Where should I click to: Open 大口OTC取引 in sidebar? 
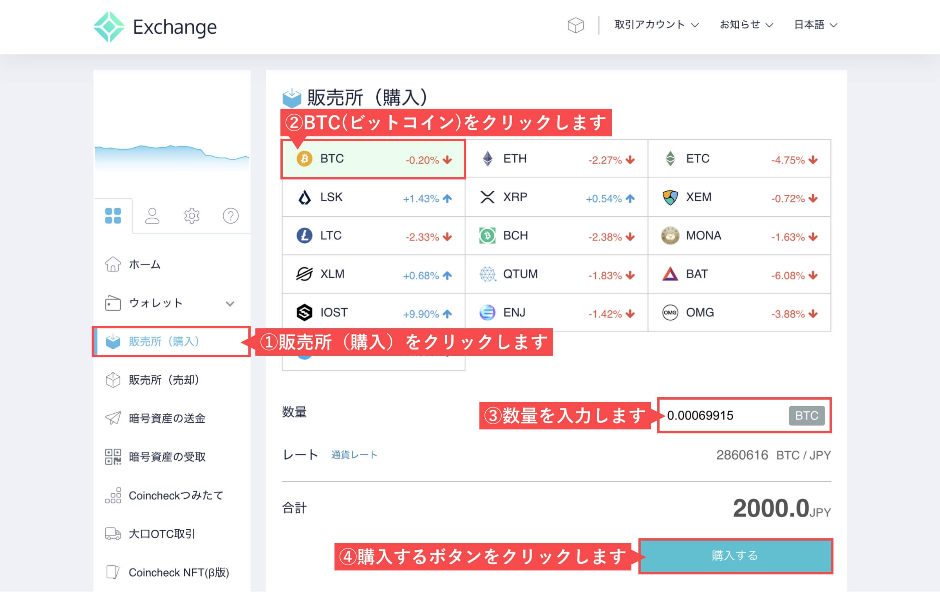point(172,534)
